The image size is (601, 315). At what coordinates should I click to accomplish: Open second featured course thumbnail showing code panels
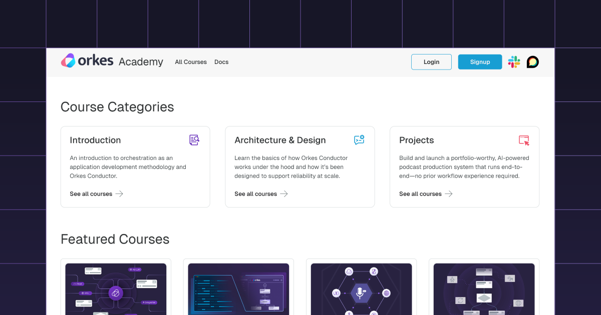click(x=238, y=289)
